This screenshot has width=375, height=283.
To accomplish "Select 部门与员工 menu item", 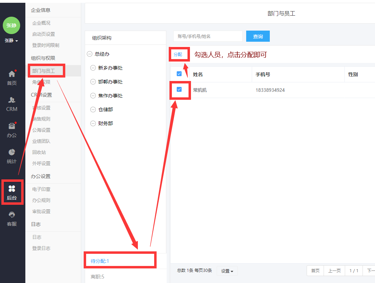I will pos(43,71).
